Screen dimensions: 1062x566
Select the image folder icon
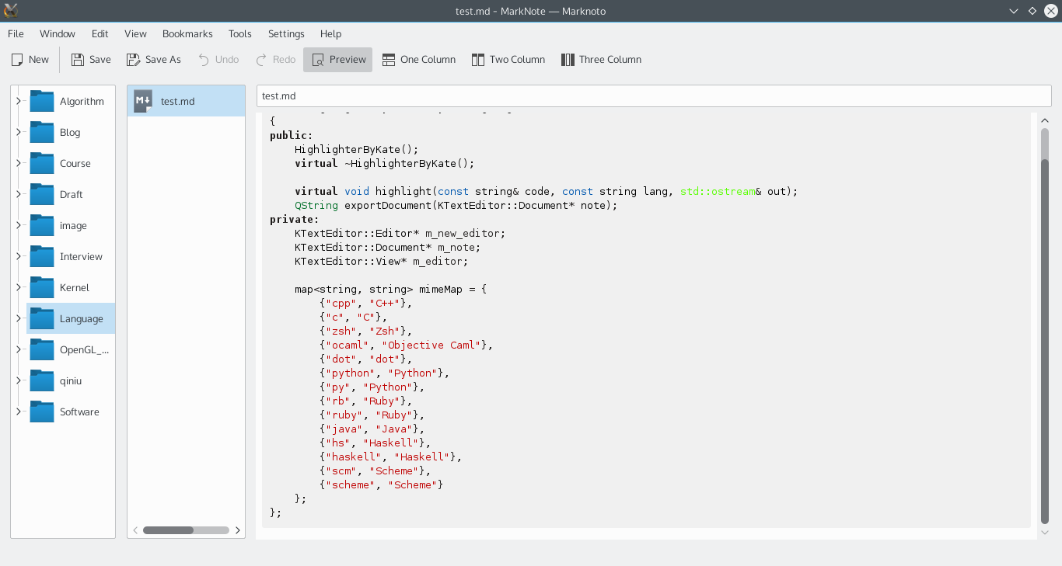coord(42,225)
